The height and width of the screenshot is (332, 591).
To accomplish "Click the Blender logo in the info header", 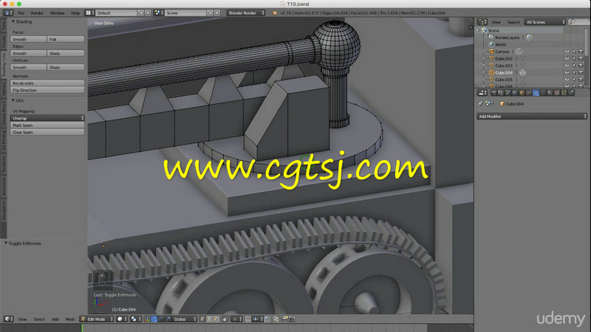I will 274,13.
